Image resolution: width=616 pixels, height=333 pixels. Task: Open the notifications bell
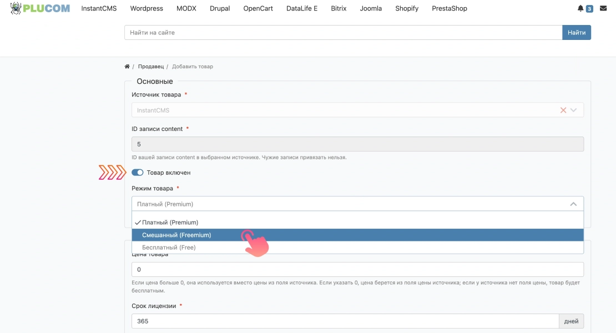(x=580, y=8)
